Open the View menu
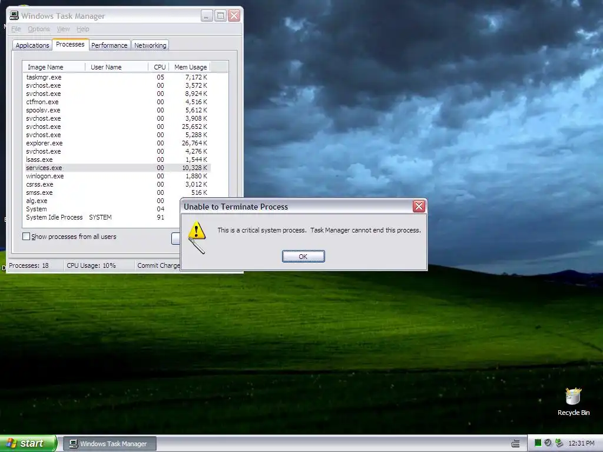Screen dimensions: 603x452 pos(63,29)
